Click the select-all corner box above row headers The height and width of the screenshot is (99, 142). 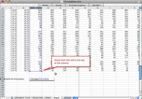[x=2, y=8]
